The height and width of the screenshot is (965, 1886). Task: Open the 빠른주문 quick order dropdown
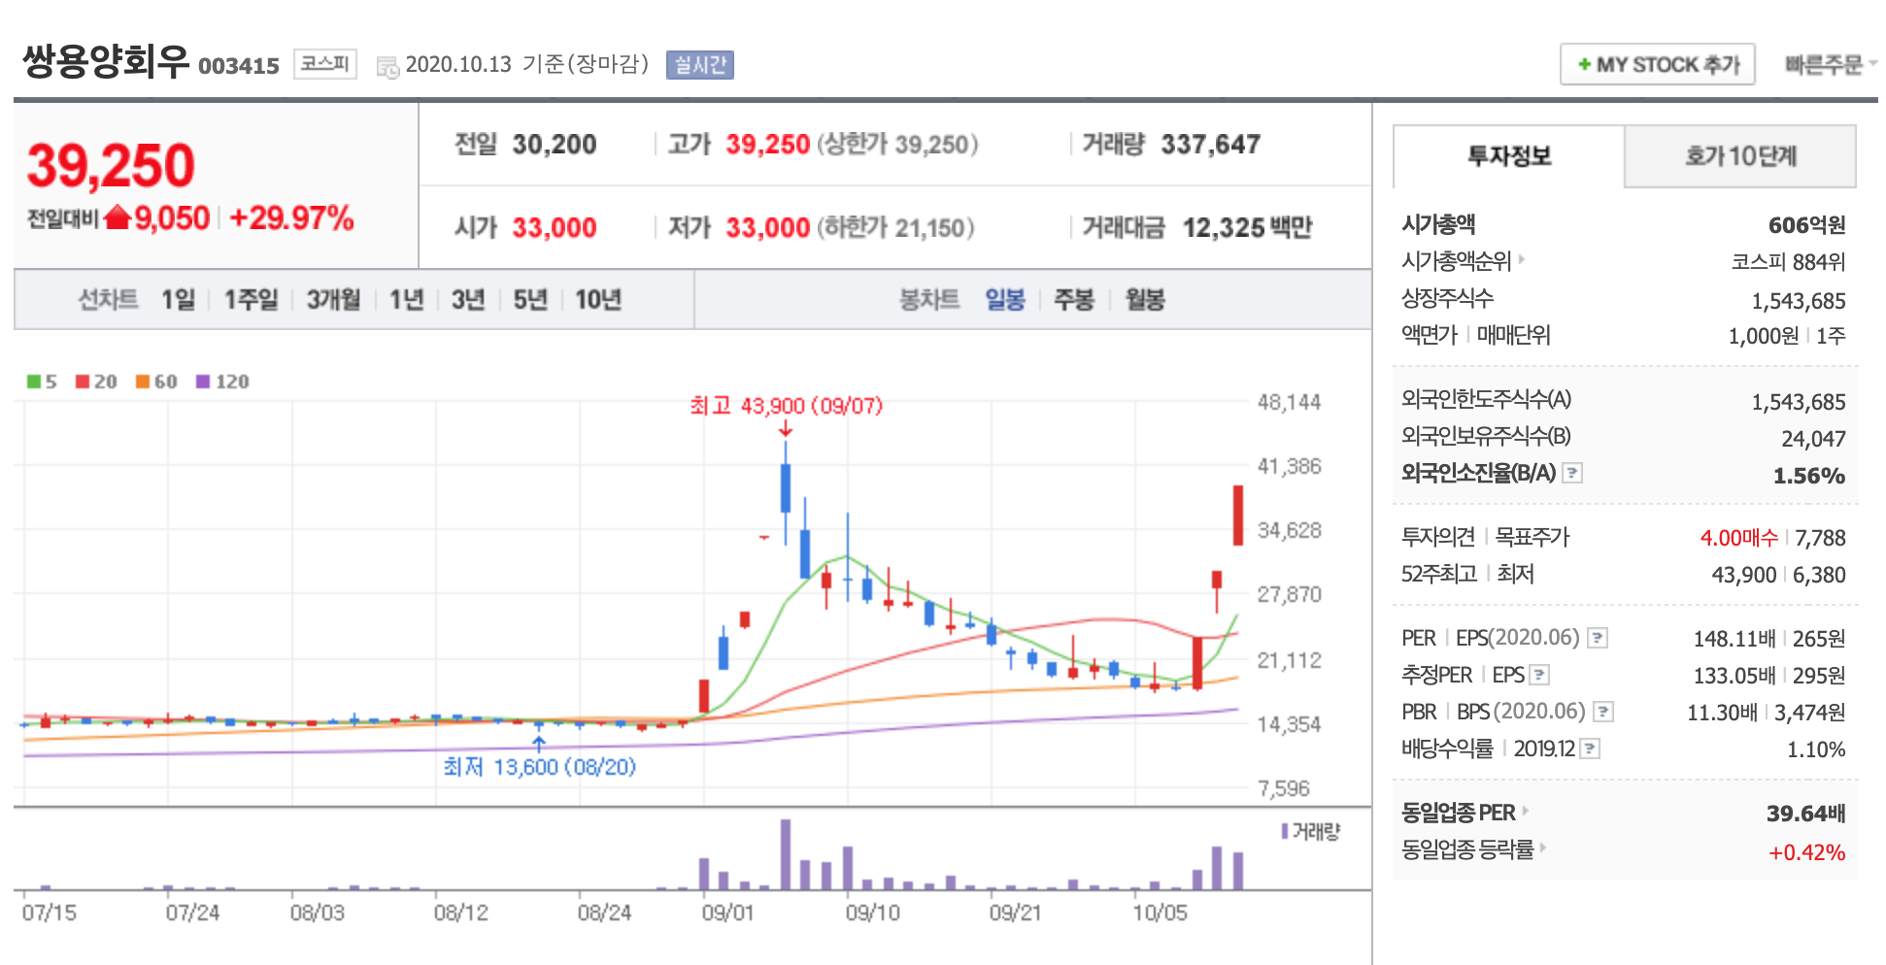1830,64
